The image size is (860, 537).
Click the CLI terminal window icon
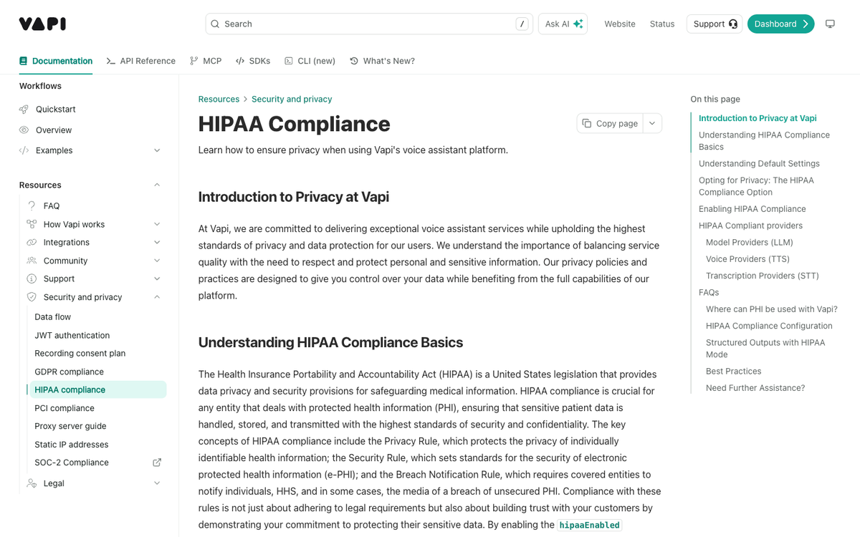coord(289,61)
